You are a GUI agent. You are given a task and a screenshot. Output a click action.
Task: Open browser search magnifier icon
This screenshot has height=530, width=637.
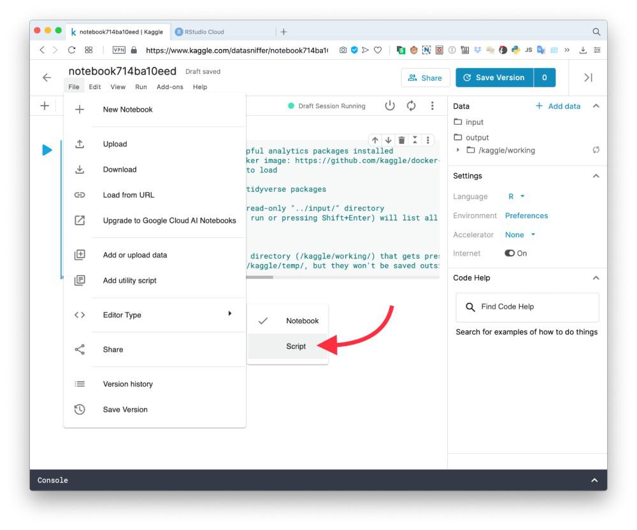coord(596,32)
